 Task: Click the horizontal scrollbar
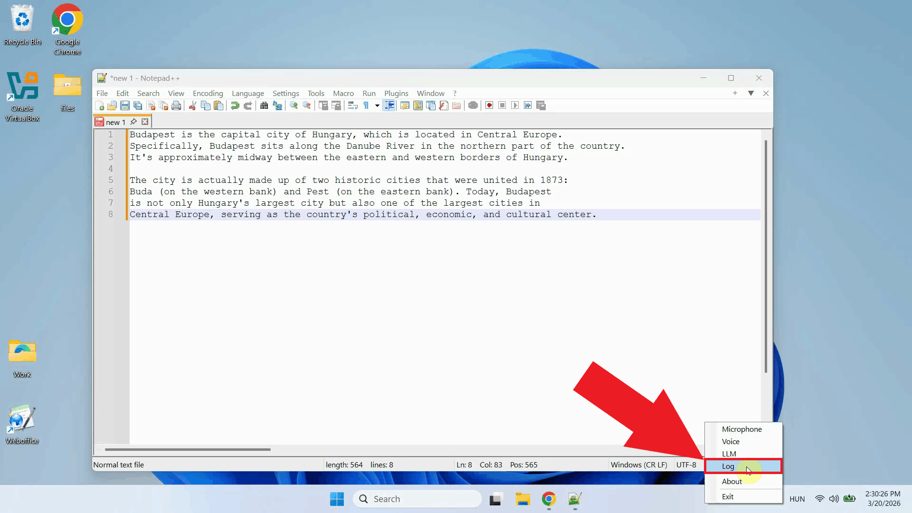(187, 449)
